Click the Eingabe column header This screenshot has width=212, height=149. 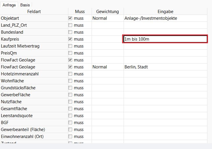165,12
